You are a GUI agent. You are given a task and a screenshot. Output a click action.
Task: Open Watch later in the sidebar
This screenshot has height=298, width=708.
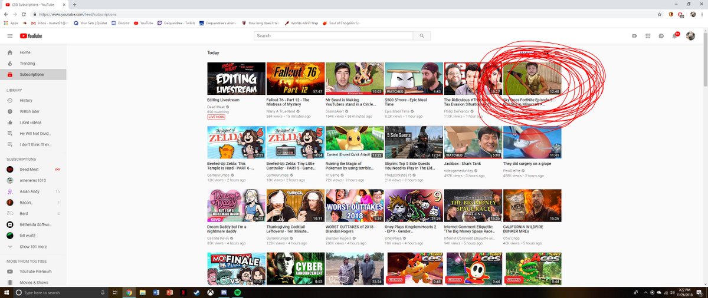tap(33, 111)
